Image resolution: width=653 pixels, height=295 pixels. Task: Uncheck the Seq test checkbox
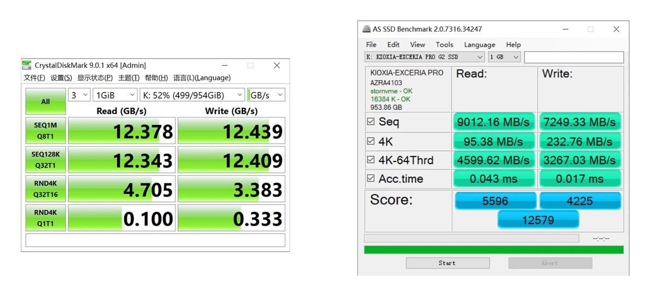pyautogui.click(x=371, y=122)
